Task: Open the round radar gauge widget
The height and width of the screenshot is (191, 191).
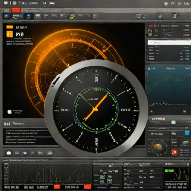Action: pyautogui.click(x=159, y=148)
